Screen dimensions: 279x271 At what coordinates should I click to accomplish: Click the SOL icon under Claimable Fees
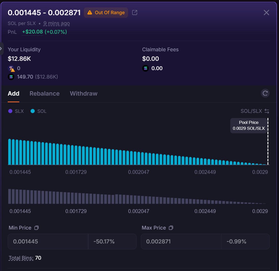pos(145,68)
